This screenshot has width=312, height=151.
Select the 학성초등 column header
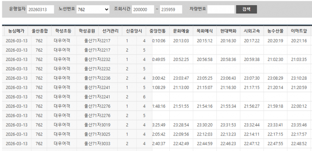pos(62,31)
